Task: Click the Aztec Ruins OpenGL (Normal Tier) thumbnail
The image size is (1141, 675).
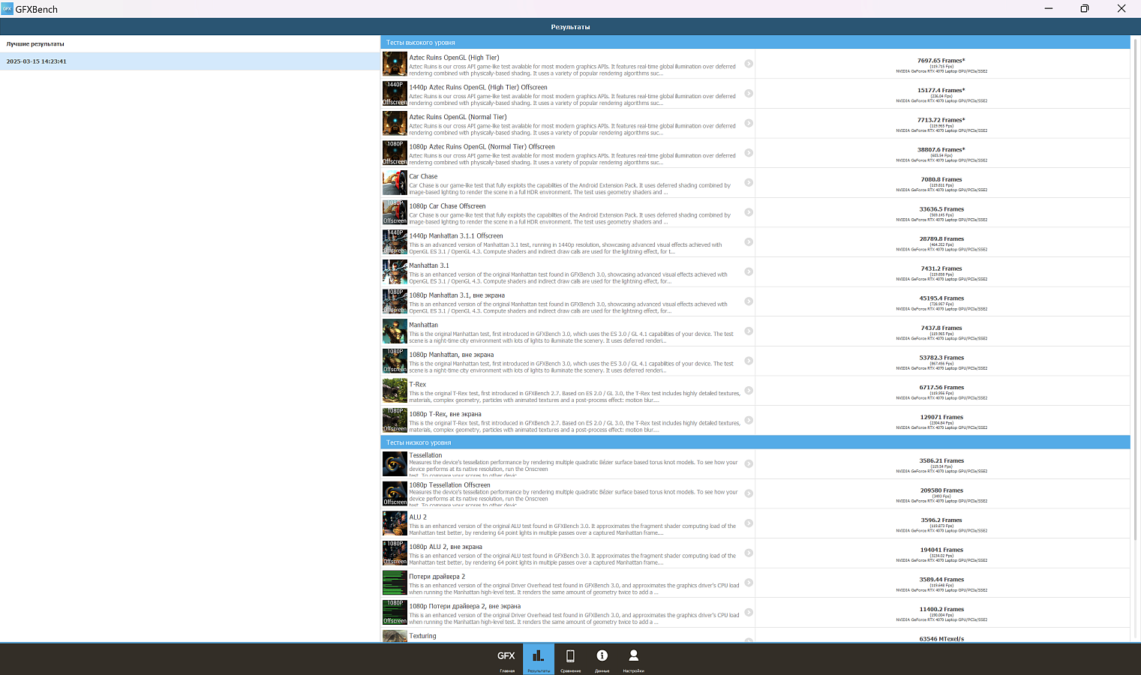Action: [x=395, y=123]
